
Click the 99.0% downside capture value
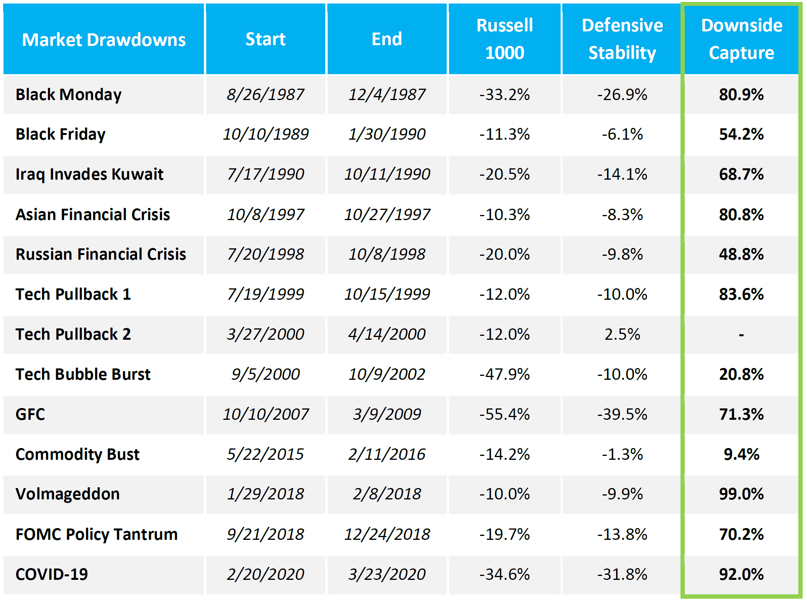click(x=741, y=494)
